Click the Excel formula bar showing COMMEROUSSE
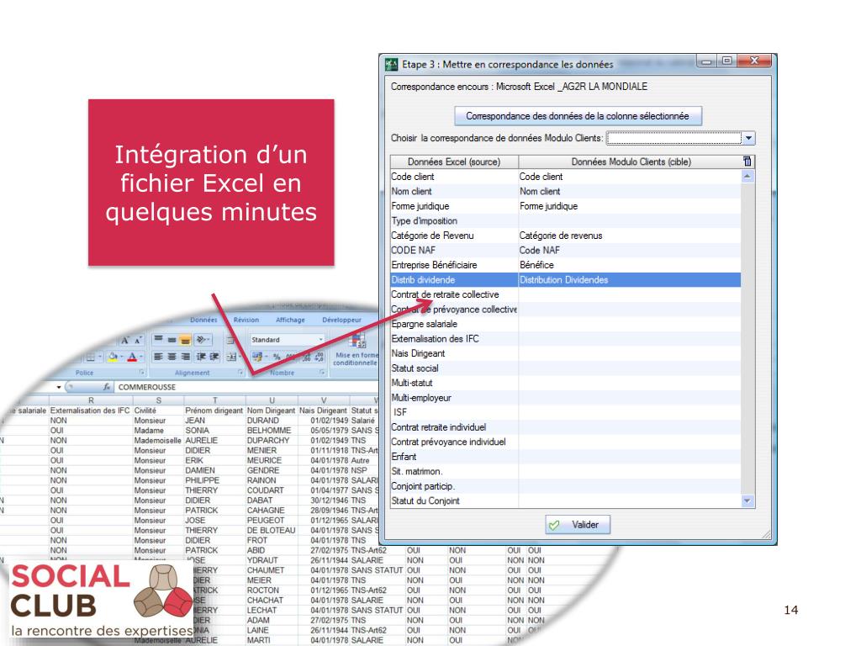861x646 pixels. (x=246, y=387)
